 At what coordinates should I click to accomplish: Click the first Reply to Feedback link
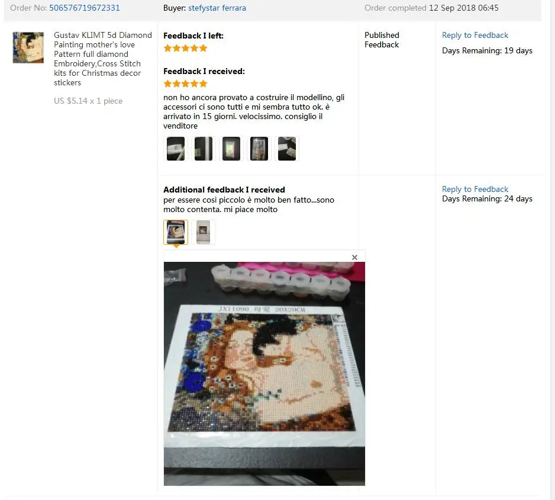(475, 35)
